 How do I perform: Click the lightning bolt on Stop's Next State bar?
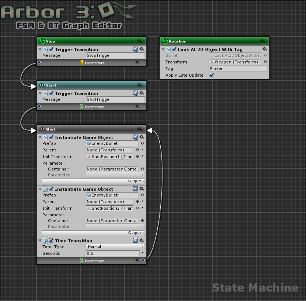[82, 62]
